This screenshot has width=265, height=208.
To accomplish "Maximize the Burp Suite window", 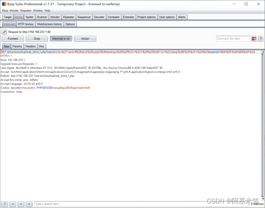I will click(246, 4).
